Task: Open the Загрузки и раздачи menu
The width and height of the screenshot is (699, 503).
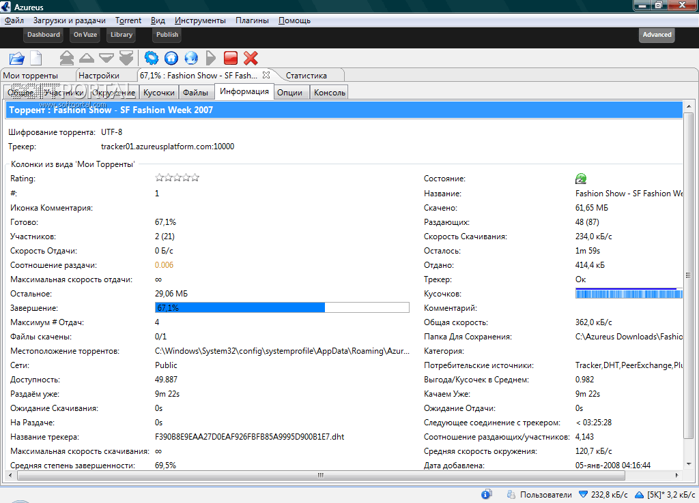Action: [69, 20]
